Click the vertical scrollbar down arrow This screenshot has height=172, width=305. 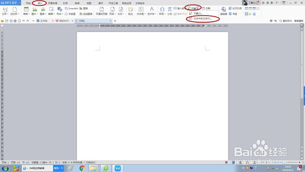point(302,148)
